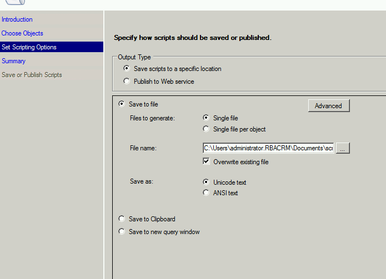Click the heading about saving or publishing scripts

pos(193,38)
